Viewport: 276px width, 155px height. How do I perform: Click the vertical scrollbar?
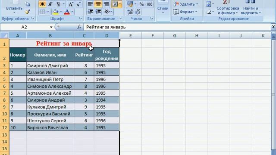click(273, 95)
